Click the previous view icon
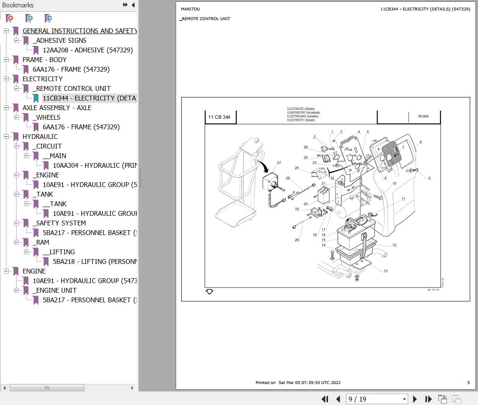478x405 pixels. [443, 399]
